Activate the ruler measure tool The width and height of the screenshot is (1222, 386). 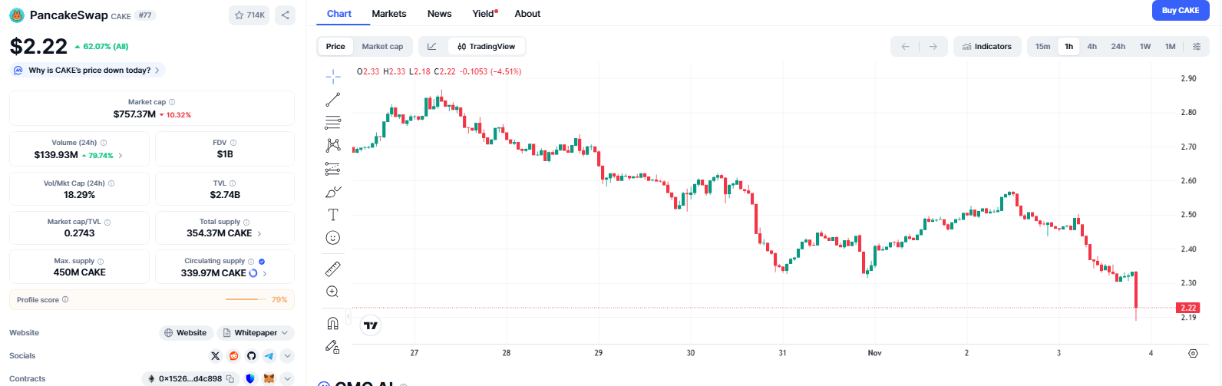[332, 269]
